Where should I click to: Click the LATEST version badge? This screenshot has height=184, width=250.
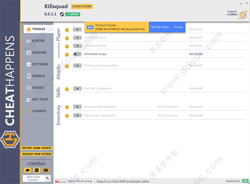coord(72,14)
